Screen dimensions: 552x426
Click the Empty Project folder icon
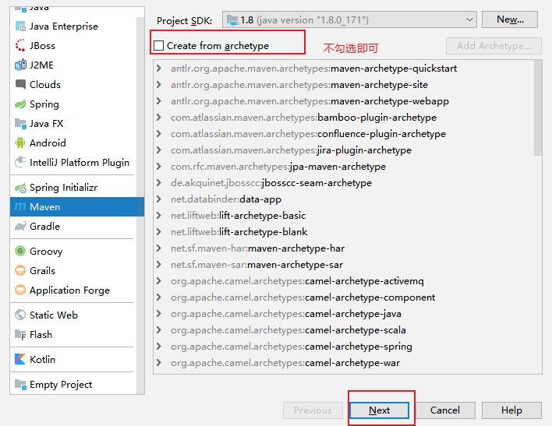[x=20, y=385]
